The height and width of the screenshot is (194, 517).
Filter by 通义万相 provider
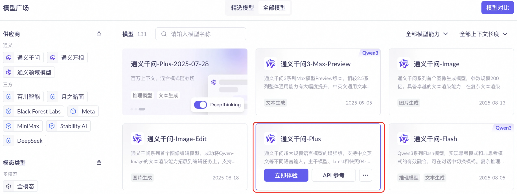(67, 58)
